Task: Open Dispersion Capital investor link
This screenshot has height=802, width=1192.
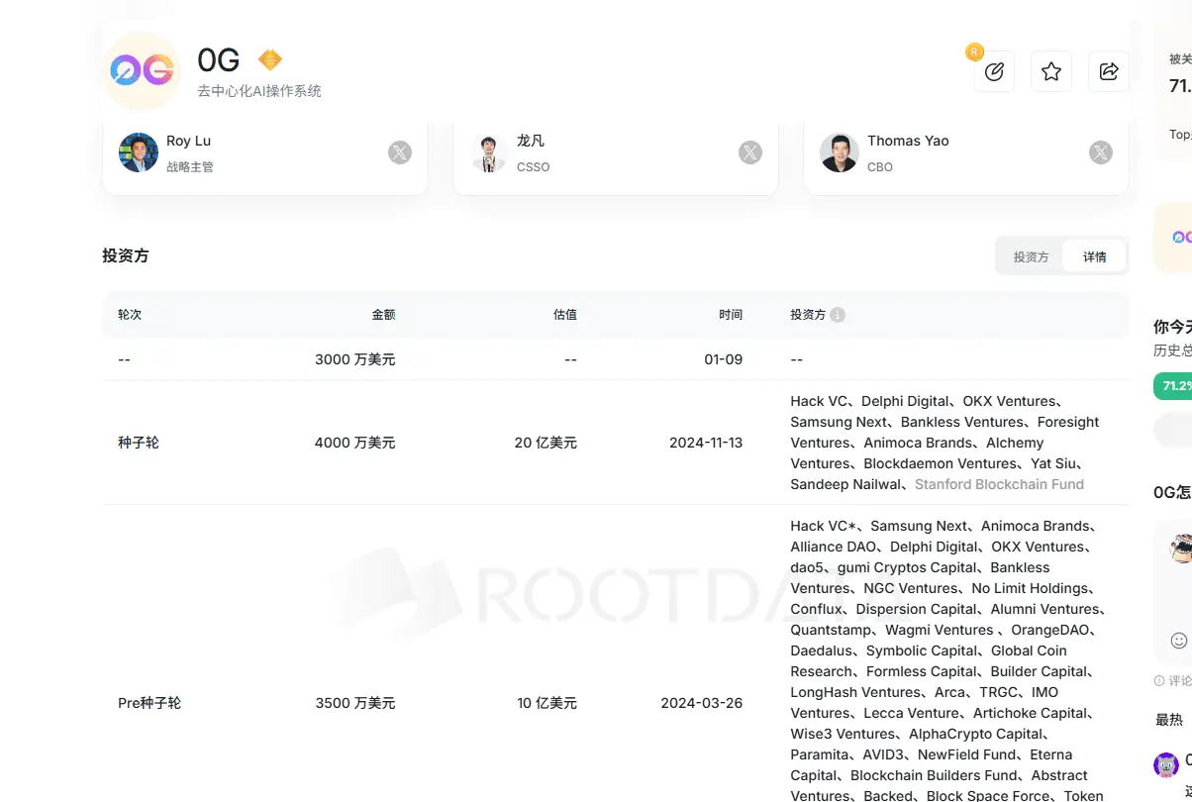Action: (x=917, y=609)
